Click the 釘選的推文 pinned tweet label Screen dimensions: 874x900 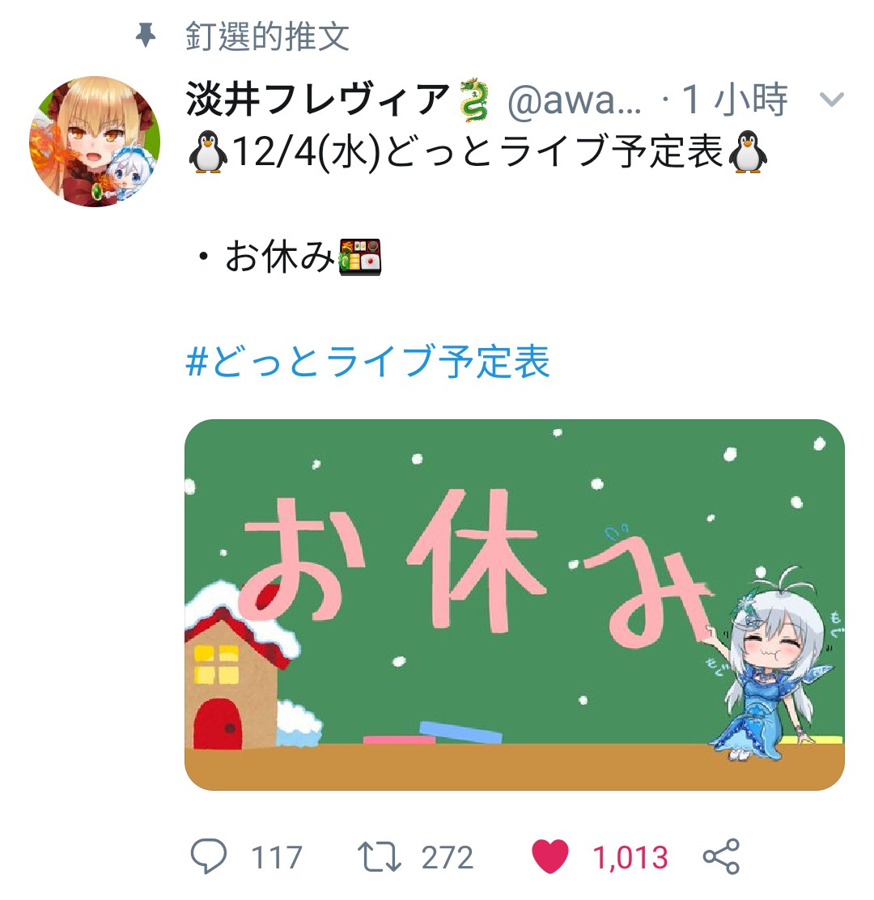coord(267,36)
